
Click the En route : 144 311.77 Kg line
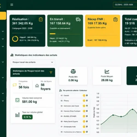tap(60, 41)
